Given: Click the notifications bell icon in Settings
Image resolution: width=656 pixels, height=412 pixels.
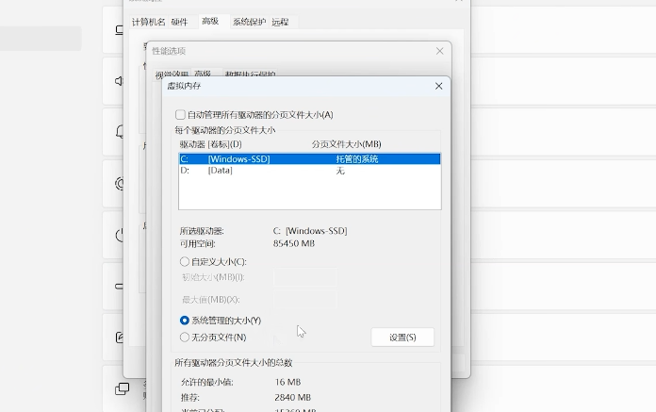Looking at the screenshot, I should point(121,132).
